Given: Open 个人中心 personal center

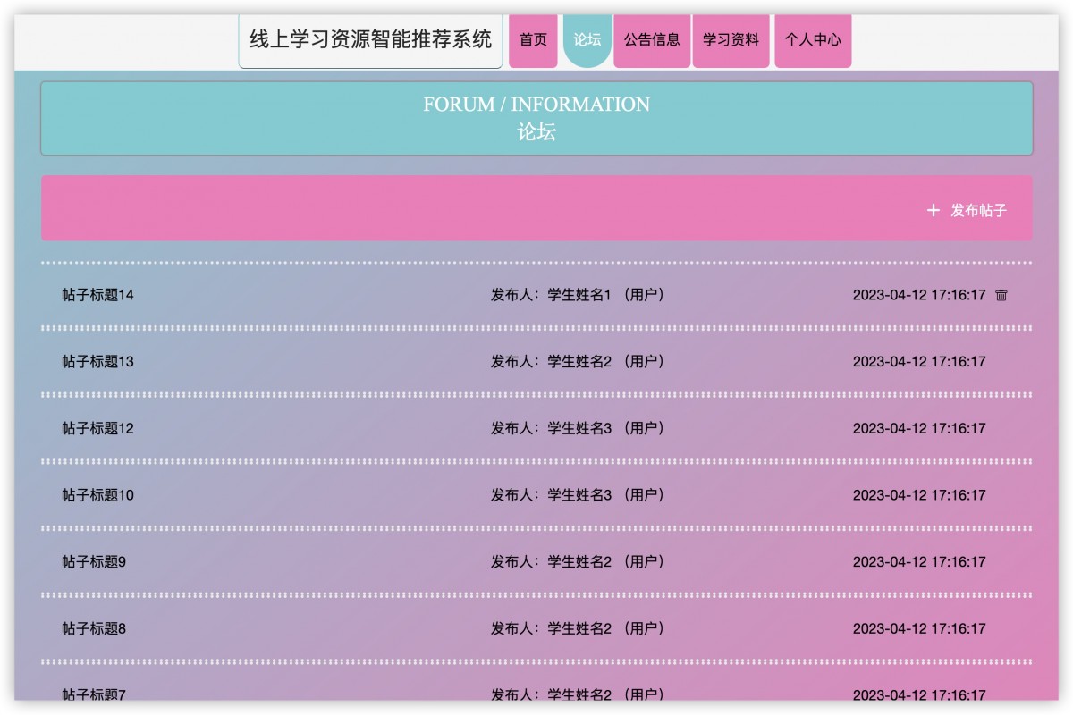Looking at the screenshot, I should coord(813,39).
